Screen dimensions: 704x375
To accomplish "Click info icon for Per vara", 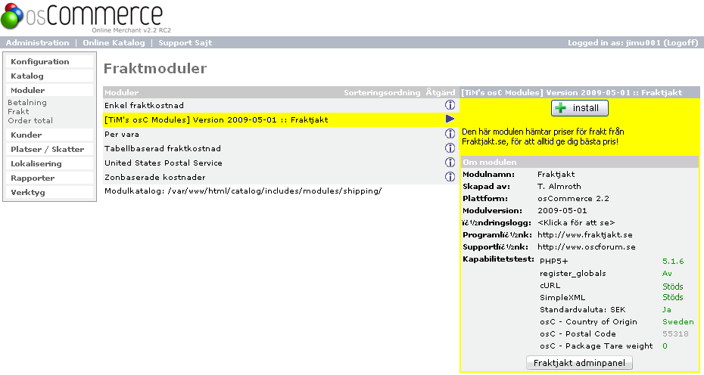I will coord(450,134).
